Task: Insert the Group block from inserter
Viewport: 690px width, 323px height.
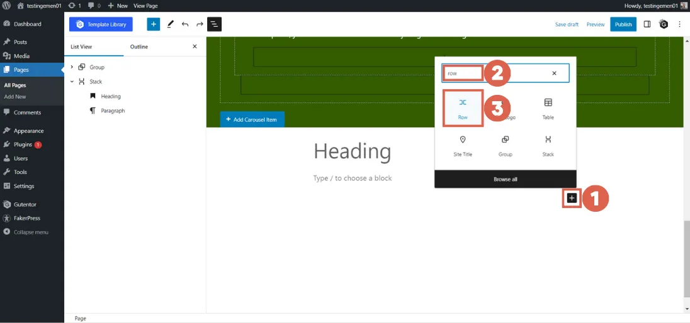Action: (x=505, y=145)
